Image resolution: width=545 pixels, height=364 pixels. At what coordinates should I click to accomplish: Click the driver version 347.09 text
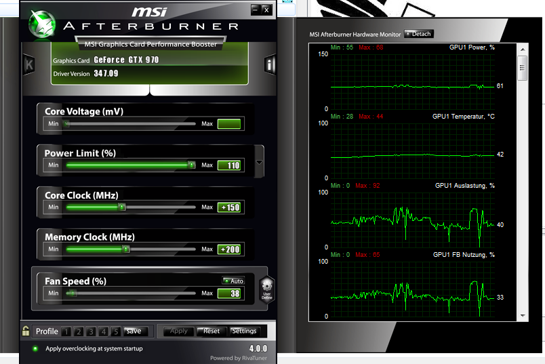point(106,73)
